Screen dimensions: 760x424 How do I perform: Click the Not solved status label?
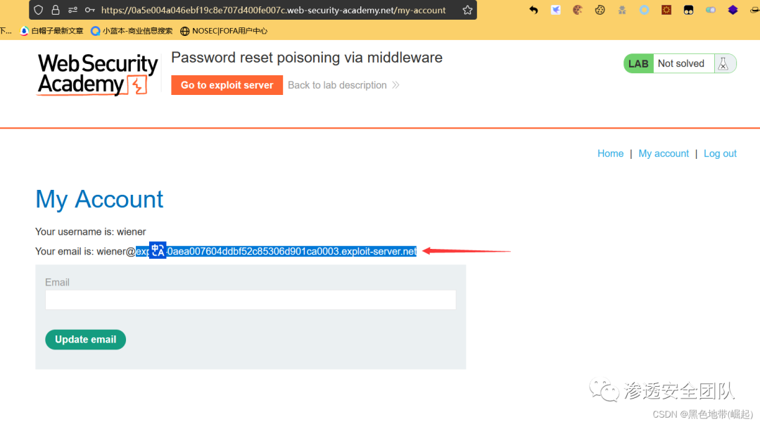point(681,63)
